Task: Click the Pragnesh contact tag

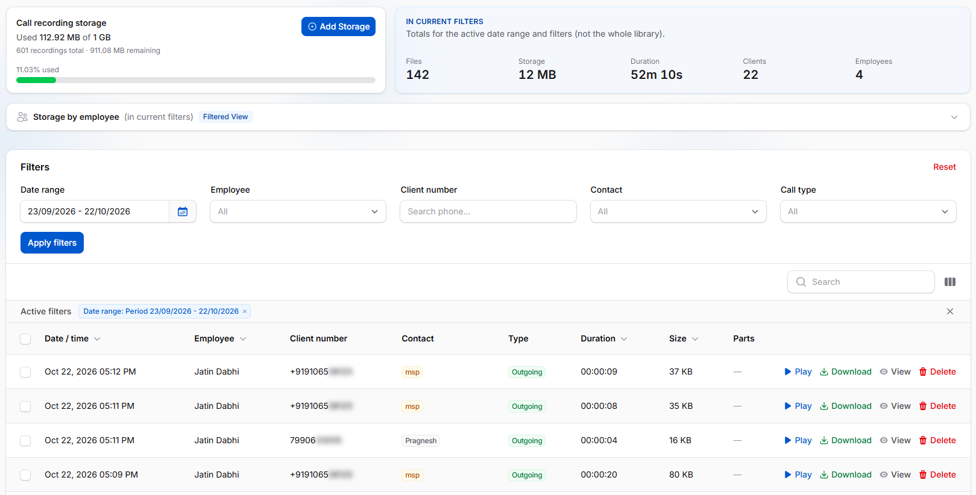Action: 421,441
